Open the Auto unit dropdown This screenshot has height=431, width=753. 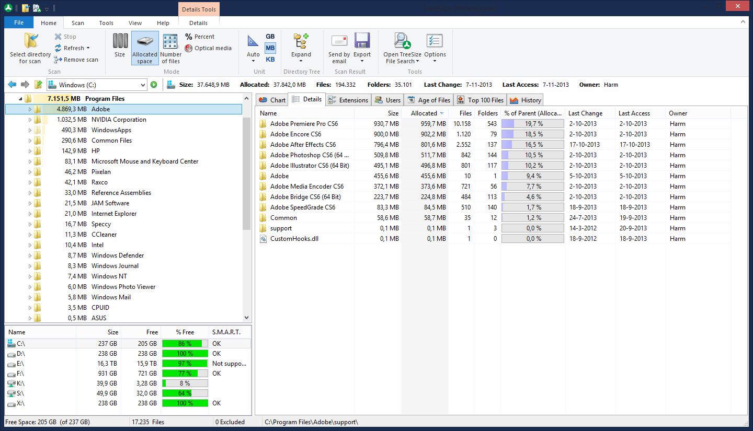click(253, 48)
